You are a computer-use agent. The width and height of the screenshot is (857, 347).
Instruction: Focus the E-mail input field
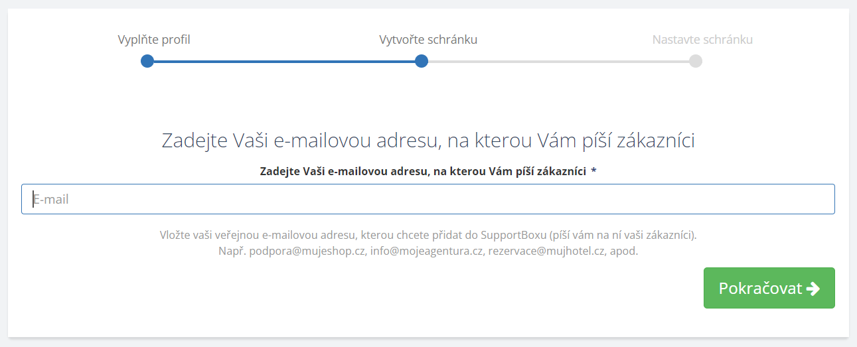(428, 199)
